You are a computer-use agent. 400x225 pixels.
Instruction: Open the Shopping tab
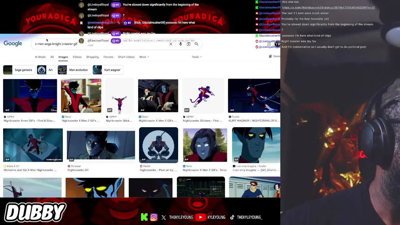pos(92,57)
